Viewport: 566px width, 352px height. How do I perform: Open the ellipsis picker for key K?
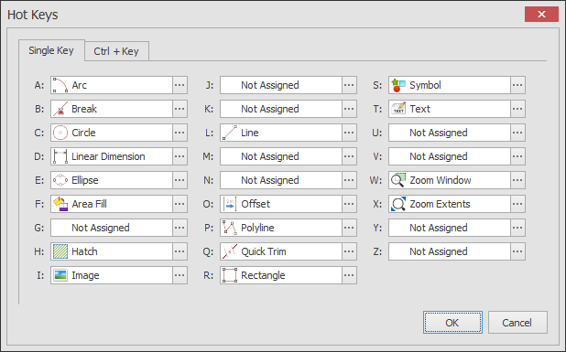point(349,109)
